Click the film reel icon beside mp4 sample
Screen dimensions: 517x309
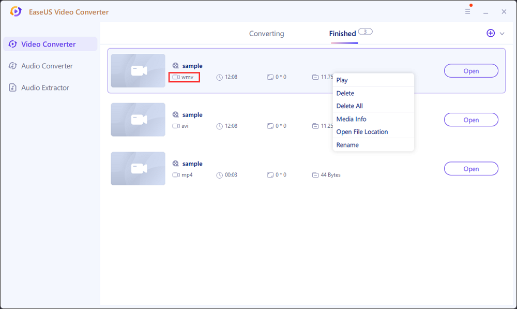176,164
